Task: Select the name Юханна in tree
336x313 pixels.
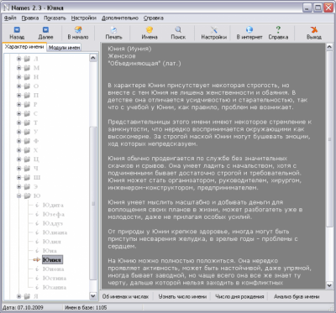Action: [55, 287]
